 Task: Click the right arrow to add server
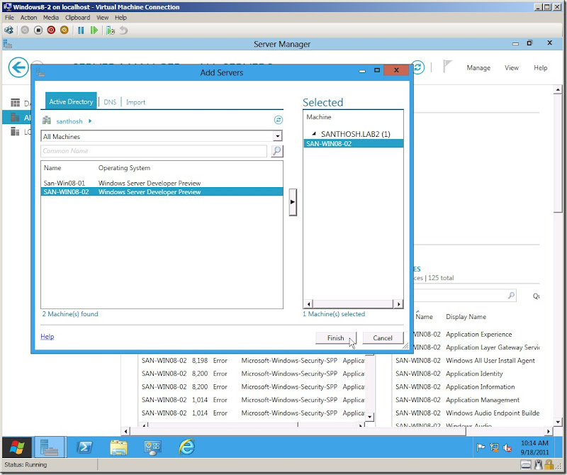[293, 202]
